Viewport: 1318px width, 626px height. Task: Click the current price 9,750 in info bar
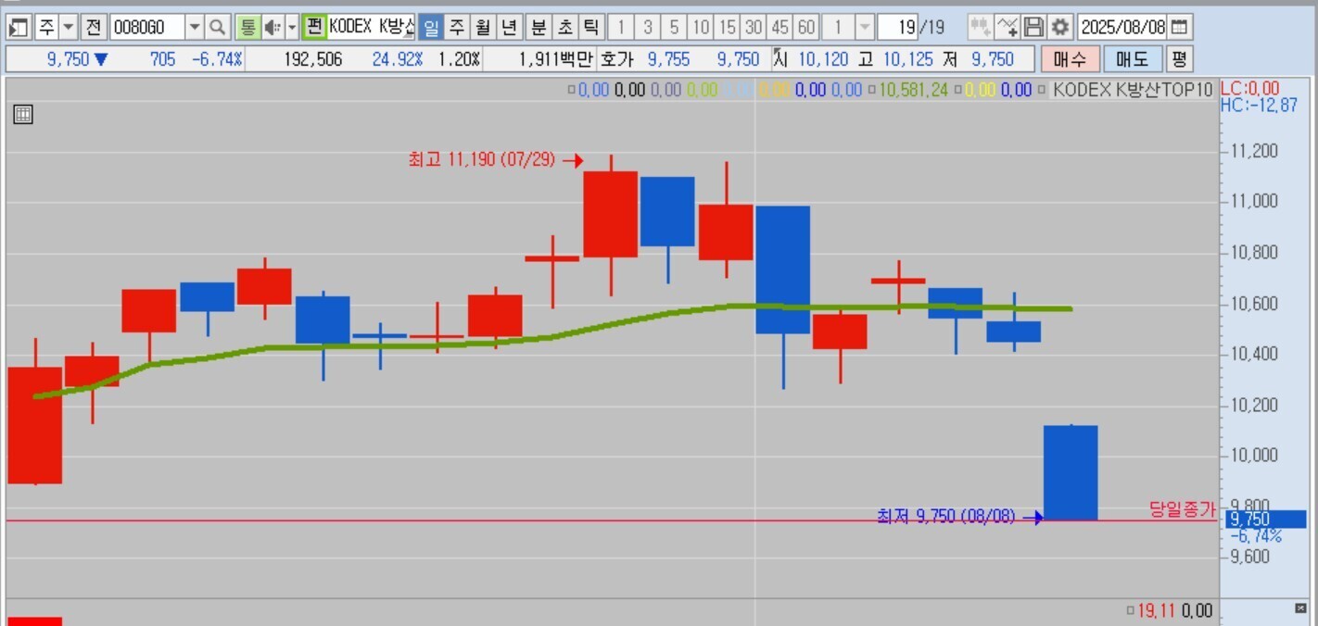tap(70, 60)
